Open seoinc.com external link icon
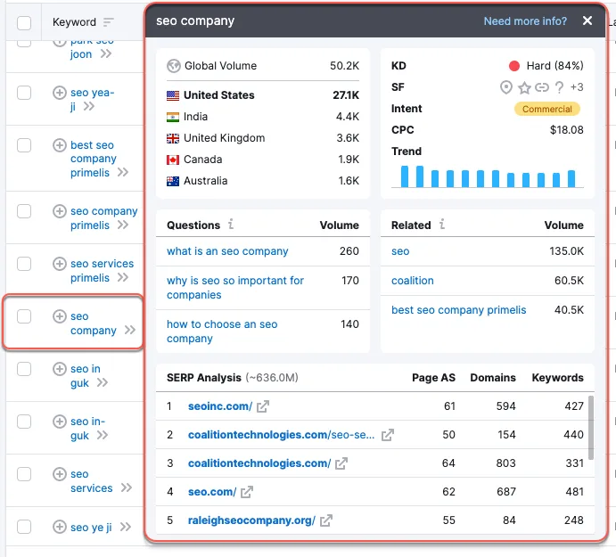Screen dimensions: 616x557 [263, 406]
